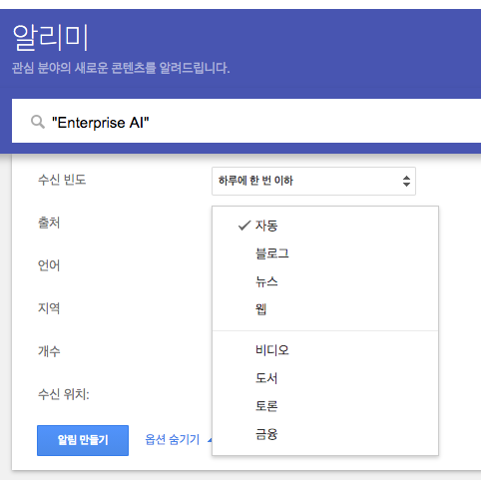Click the magnifying glass search icon
Viewport: 481px width, 480px height.
[x=38, y=122]
